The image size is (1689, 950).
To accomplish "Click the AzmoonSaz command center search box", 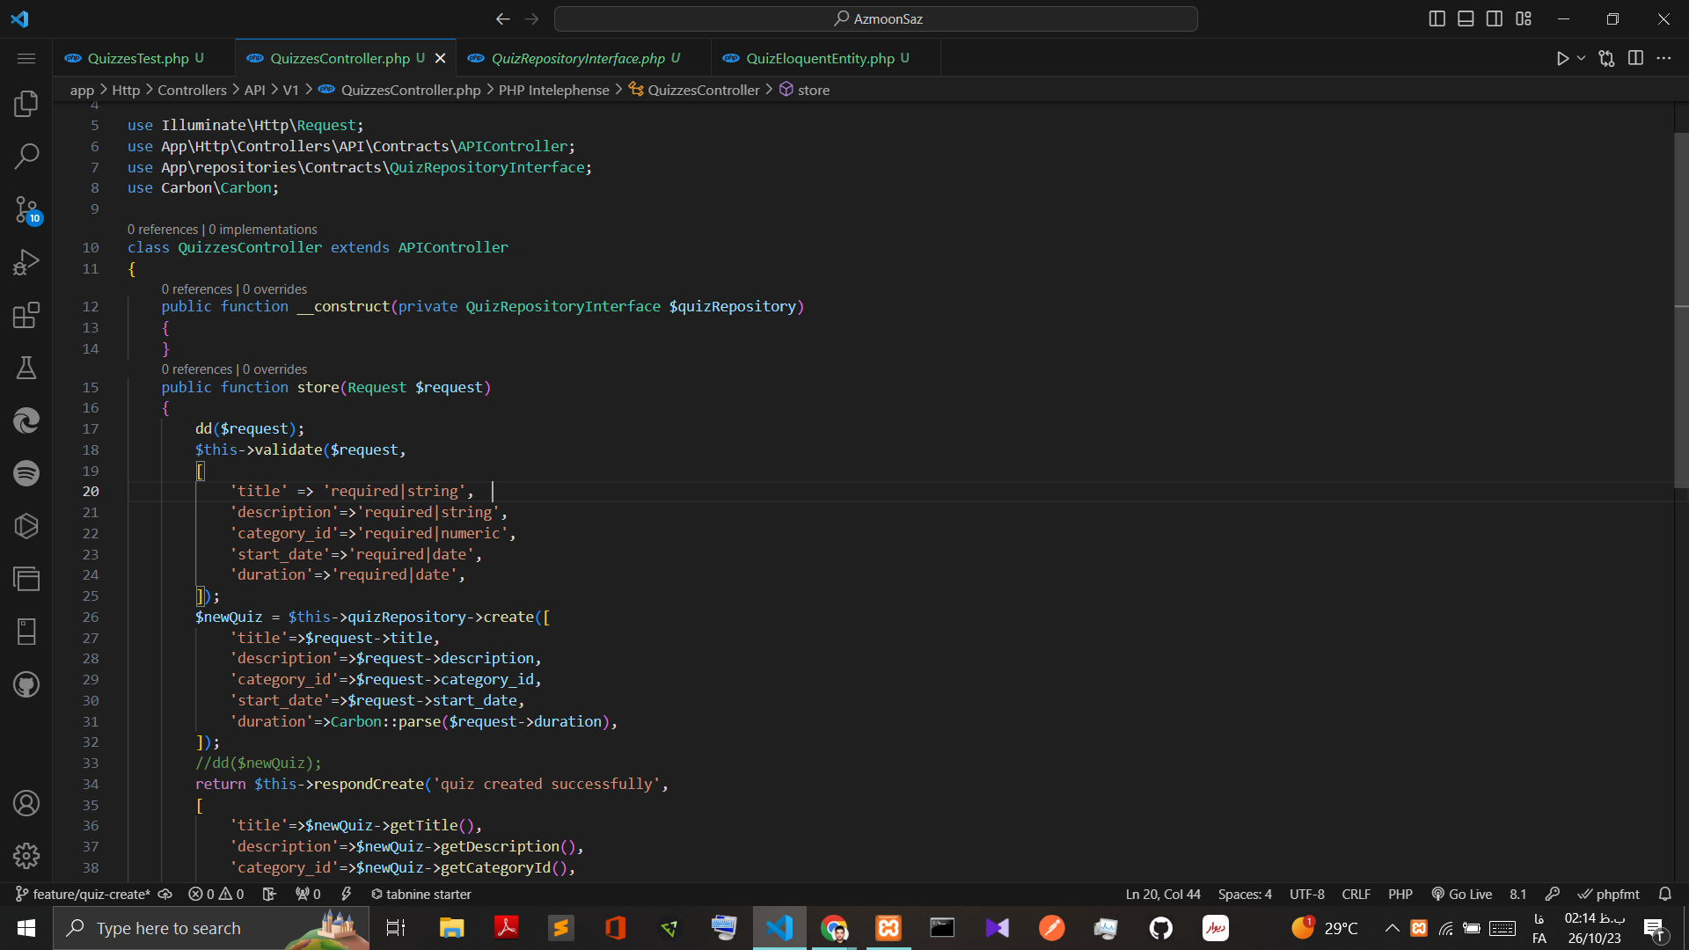I will [x=876, y=18].
